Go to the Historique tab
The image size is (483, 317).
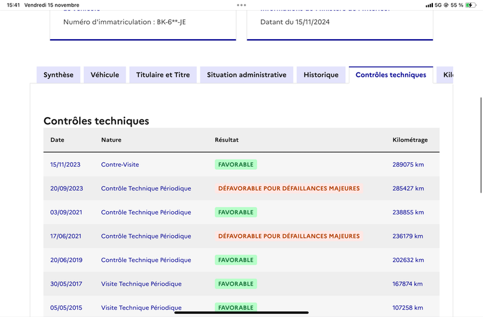click(321, 75)
